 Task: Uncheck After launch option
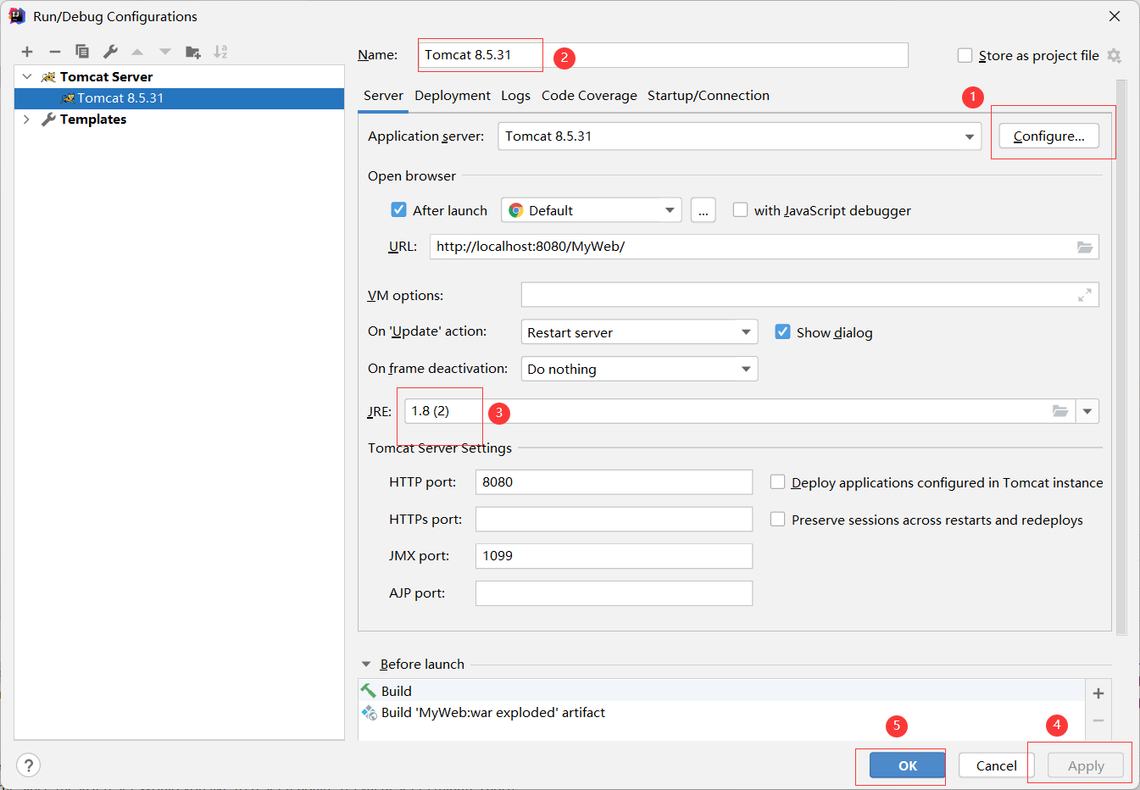point(398,209)
